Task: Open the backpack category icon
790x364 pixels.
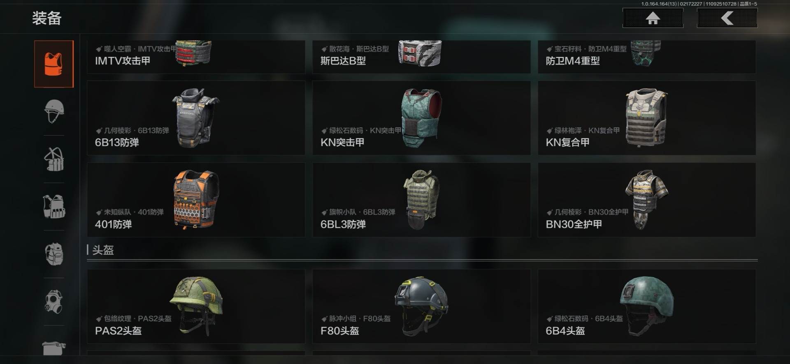Action: click(54, 254)
